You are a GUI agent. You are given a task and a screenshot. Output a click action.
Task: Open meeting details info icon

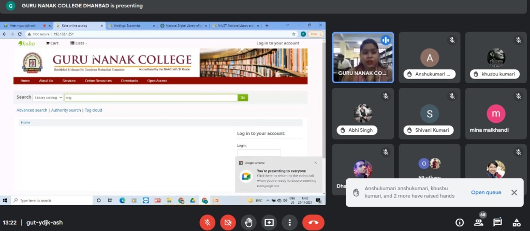tap(460, 223)
